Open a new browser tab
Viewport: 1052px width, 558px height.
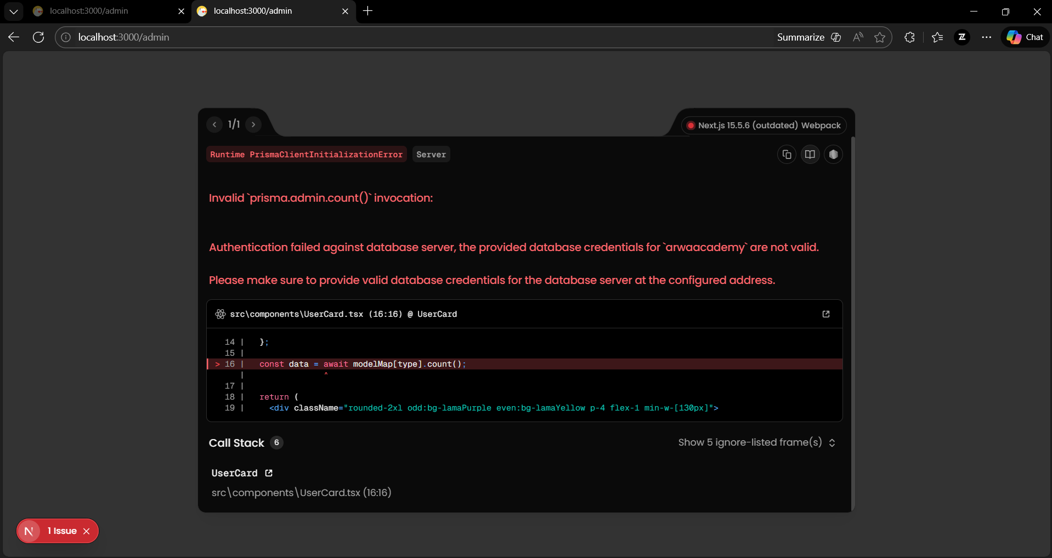coord(367,11)
